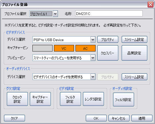Confirm with the OK button
The height and width of the screenshot is (124, 155).
point(96,118)
